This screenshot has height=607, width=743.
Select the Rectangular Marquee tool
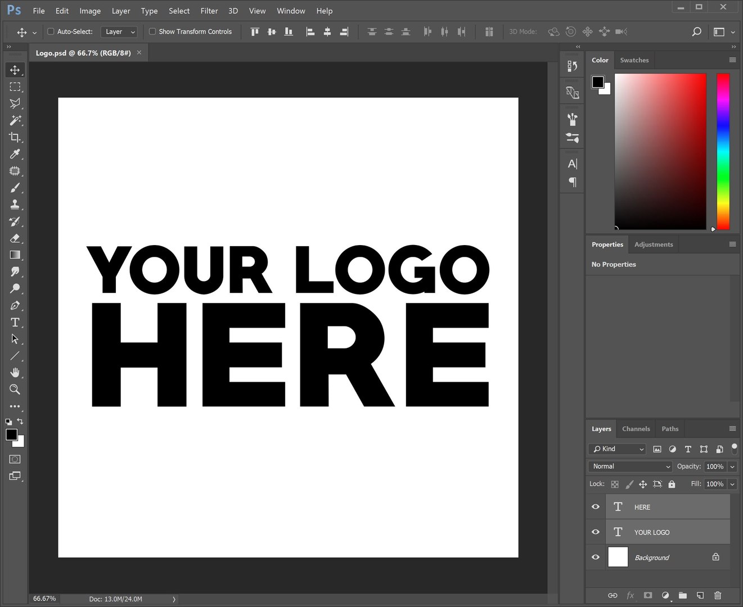pos(15,87)
